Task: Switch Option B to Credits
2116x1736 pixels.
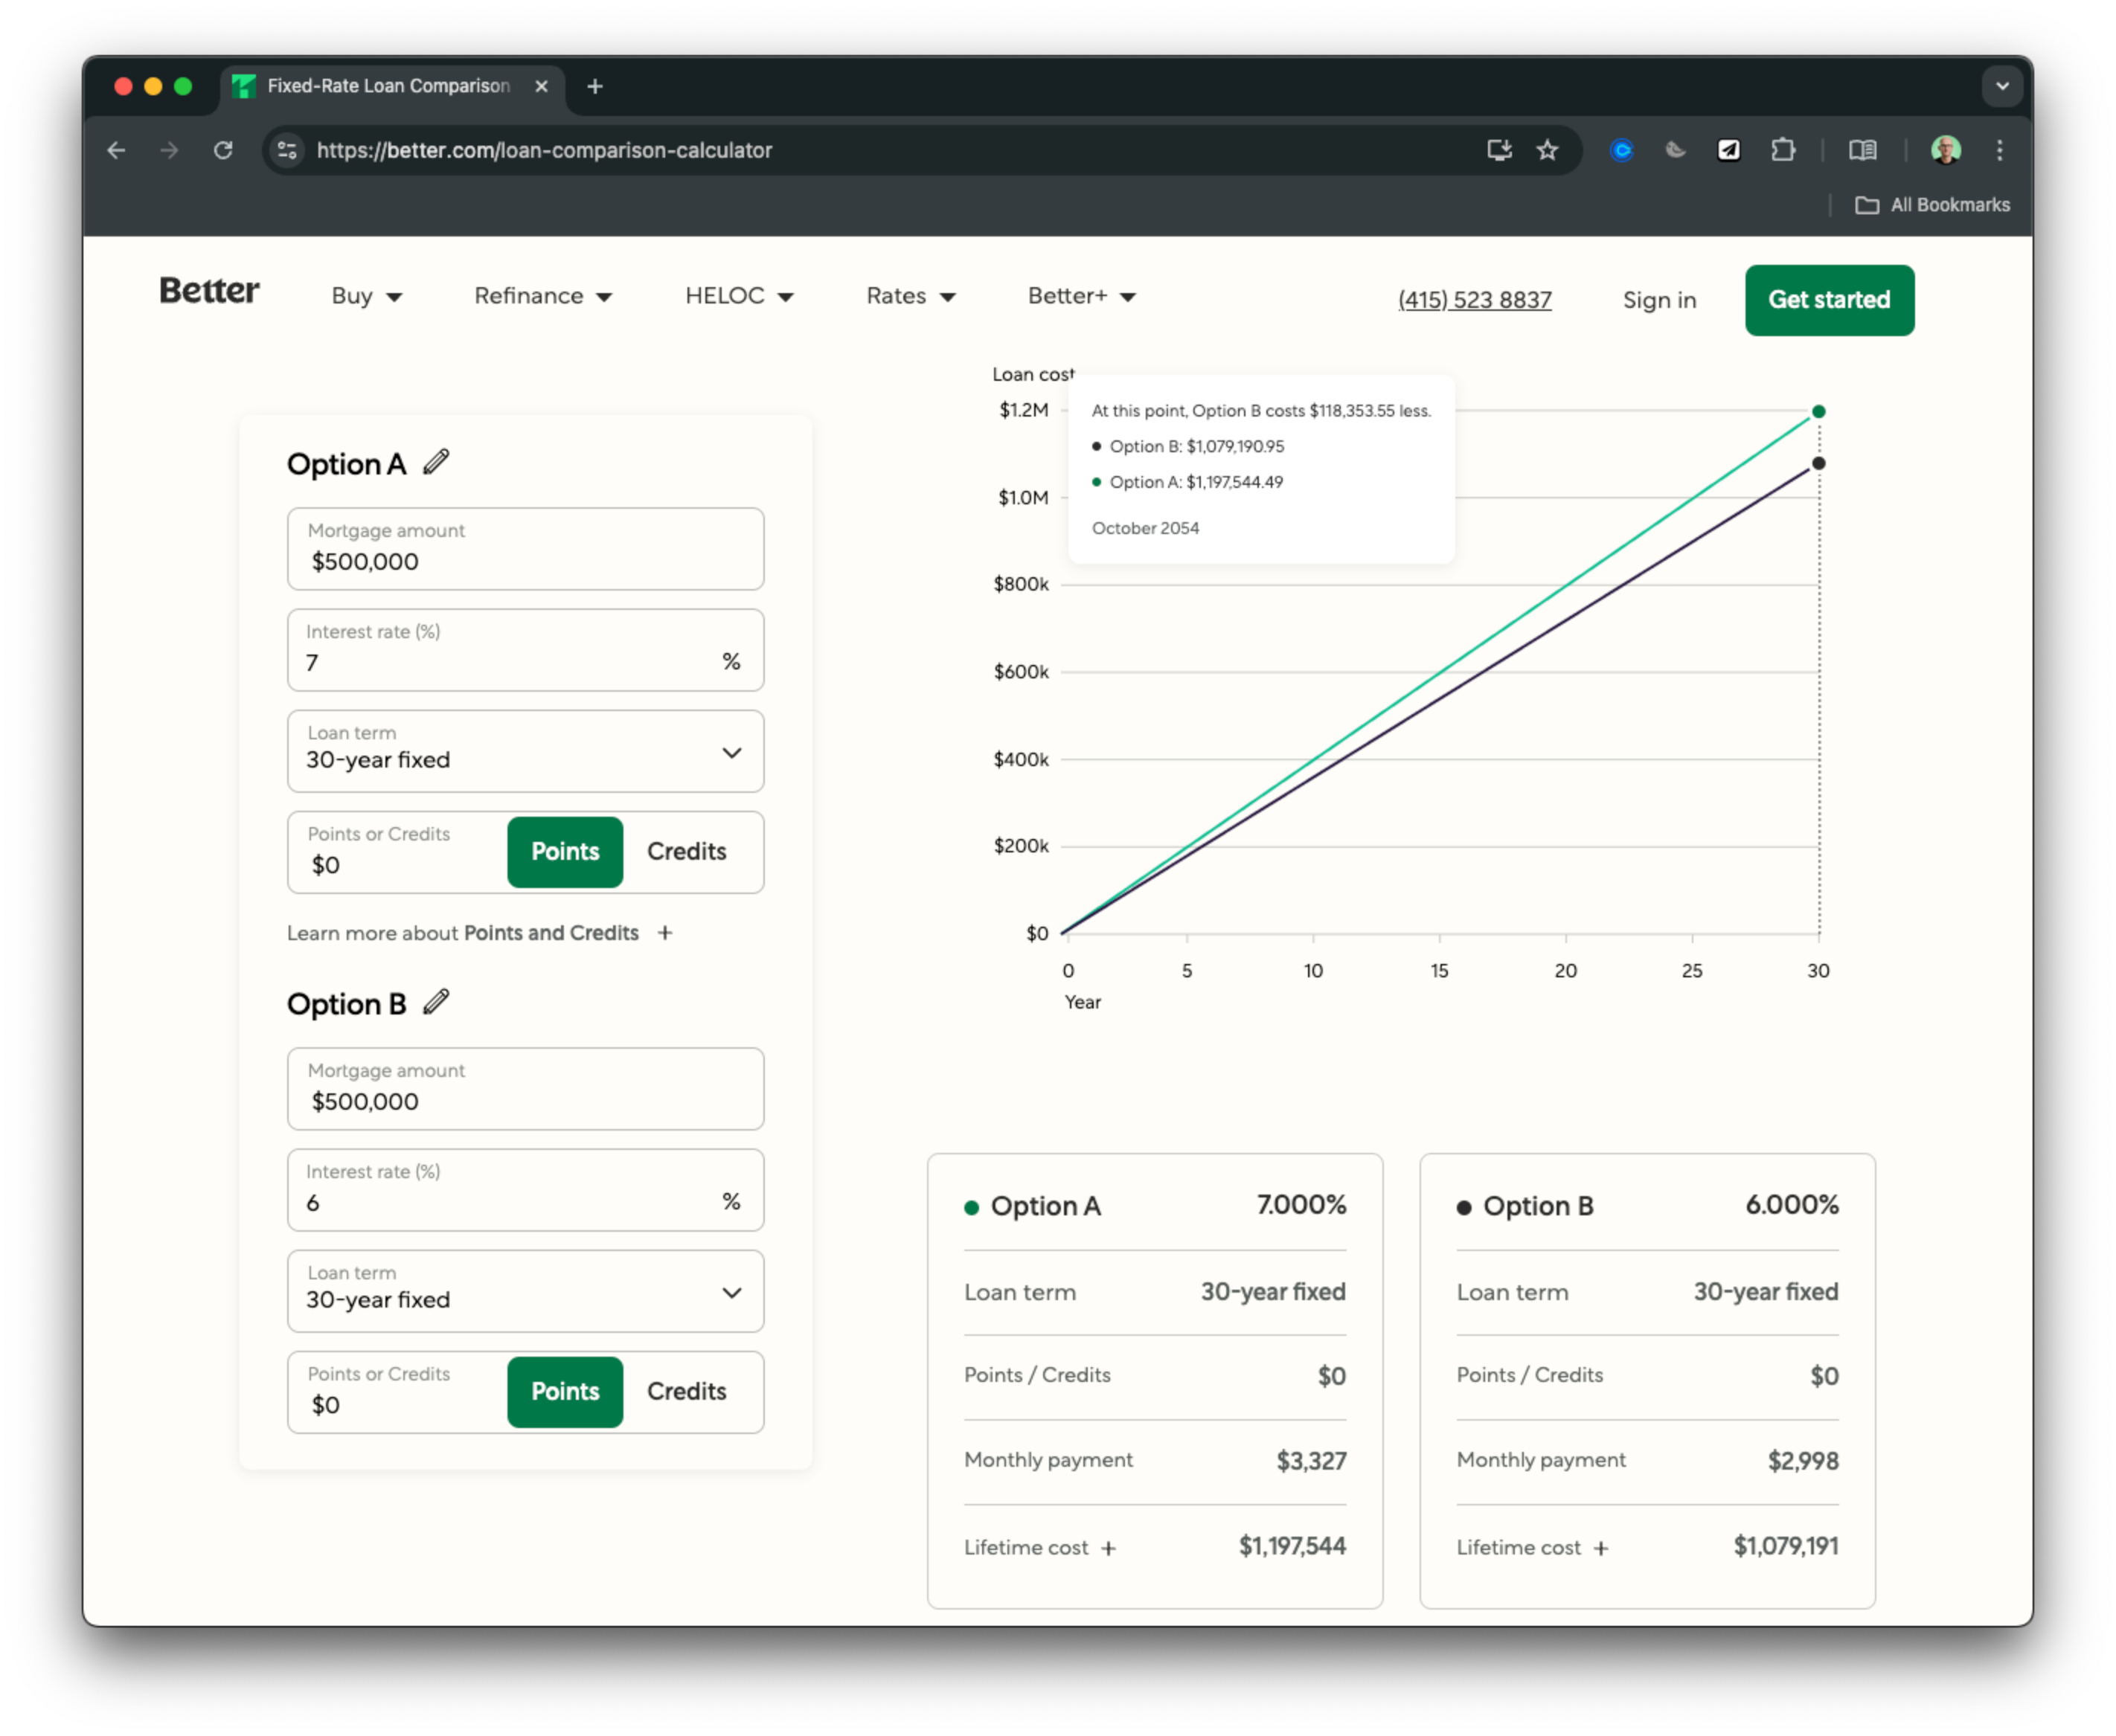Action: 686,1392
